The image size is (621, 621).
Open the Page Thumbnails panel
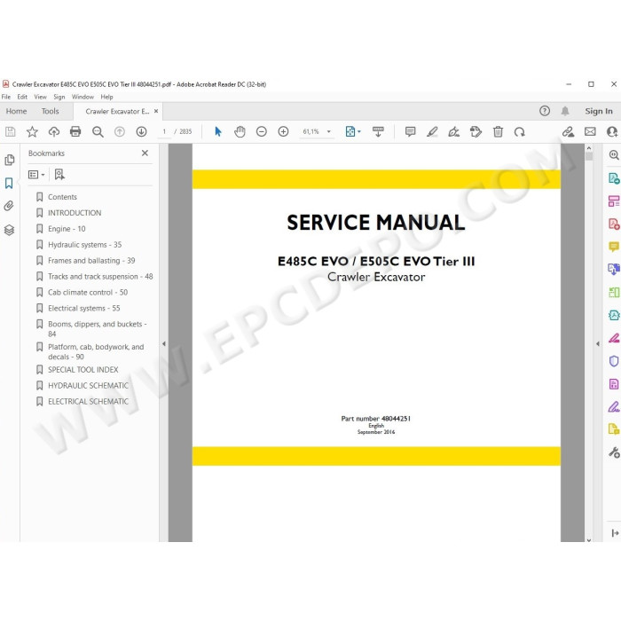pos(10,160)
